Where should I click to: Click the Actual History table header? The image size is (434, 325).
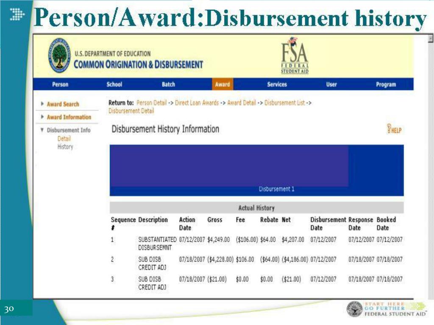[x=256, y=208]
